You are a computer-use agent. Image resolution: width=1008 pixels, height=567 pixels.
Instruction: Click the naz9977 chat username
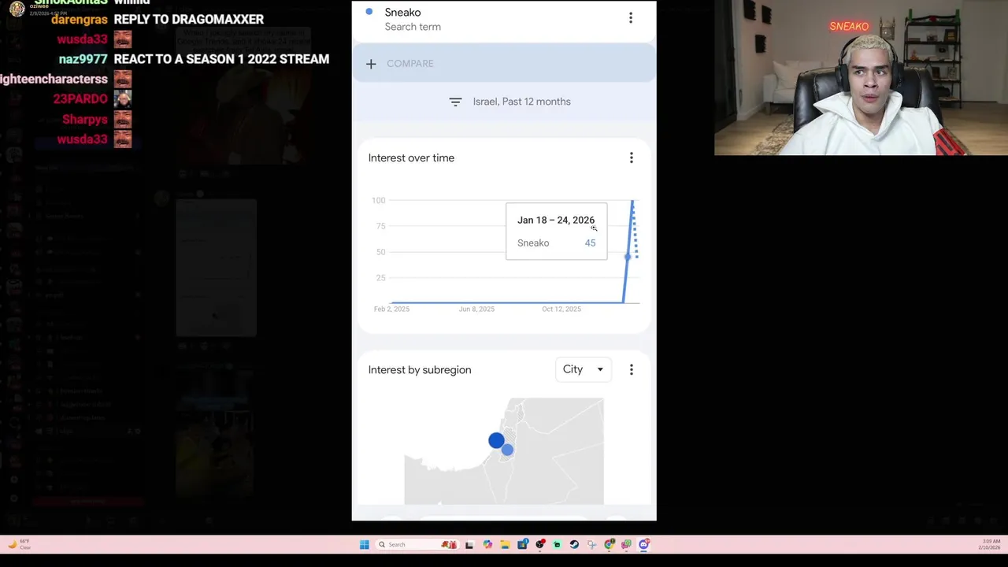coord(83,59)
